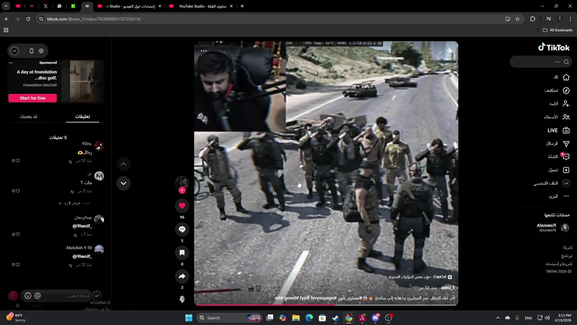Reload the page in Chrome
Image resolution: width=577 pixels, height=325 pixels.
(28, 19)
